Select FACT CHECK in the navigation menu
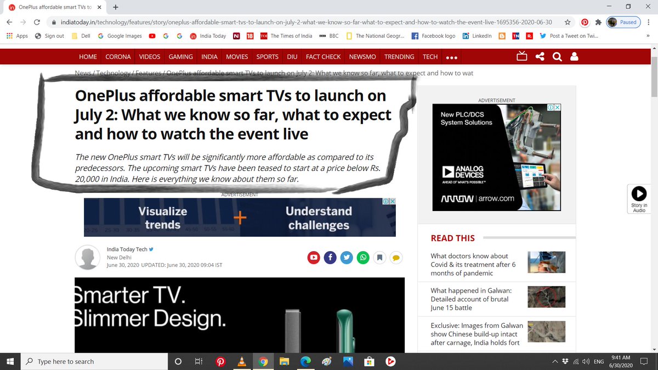 323,56
